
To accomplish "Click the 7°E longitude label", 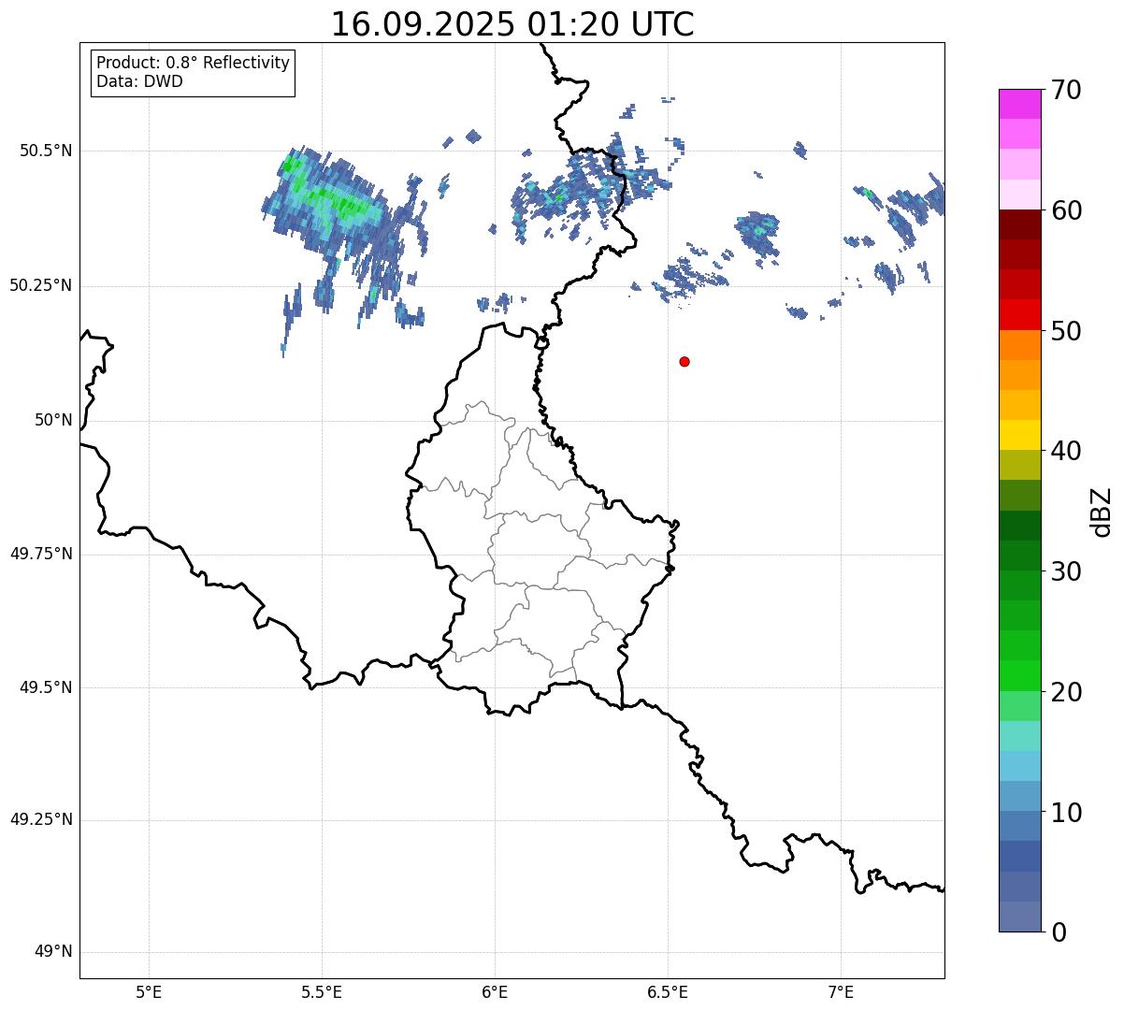I will [x=841, y=991].
